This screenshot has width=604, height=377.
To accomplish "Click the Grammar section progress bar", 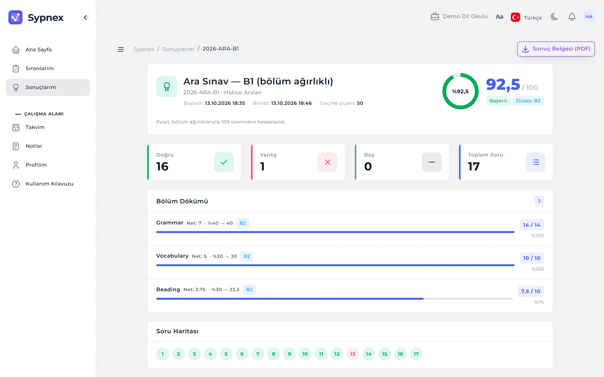I will pos(335,232).
